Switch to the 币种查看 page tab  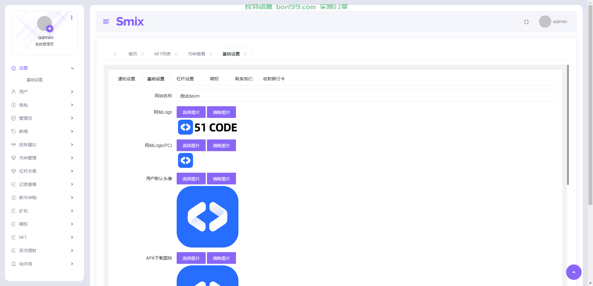pos(196,54)
